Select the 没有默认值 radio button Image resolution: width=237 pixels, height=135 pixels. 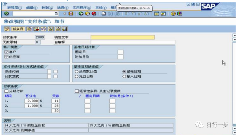click(77, 72)
